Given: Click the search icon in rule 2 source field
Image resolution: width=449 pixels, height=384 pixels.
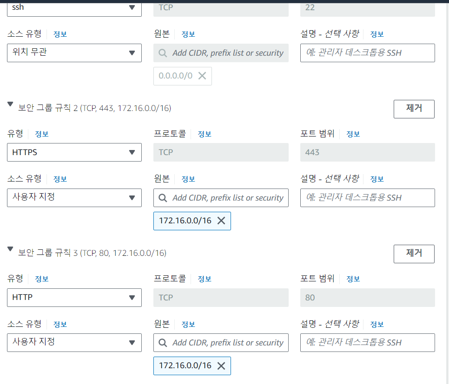Looking at the screenshot, I should pyautogui.click(x=161, y=197).
